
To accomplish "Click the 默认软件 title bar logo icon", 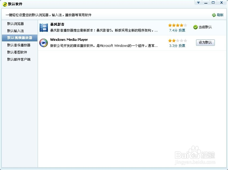I will [x=5, y=4].
